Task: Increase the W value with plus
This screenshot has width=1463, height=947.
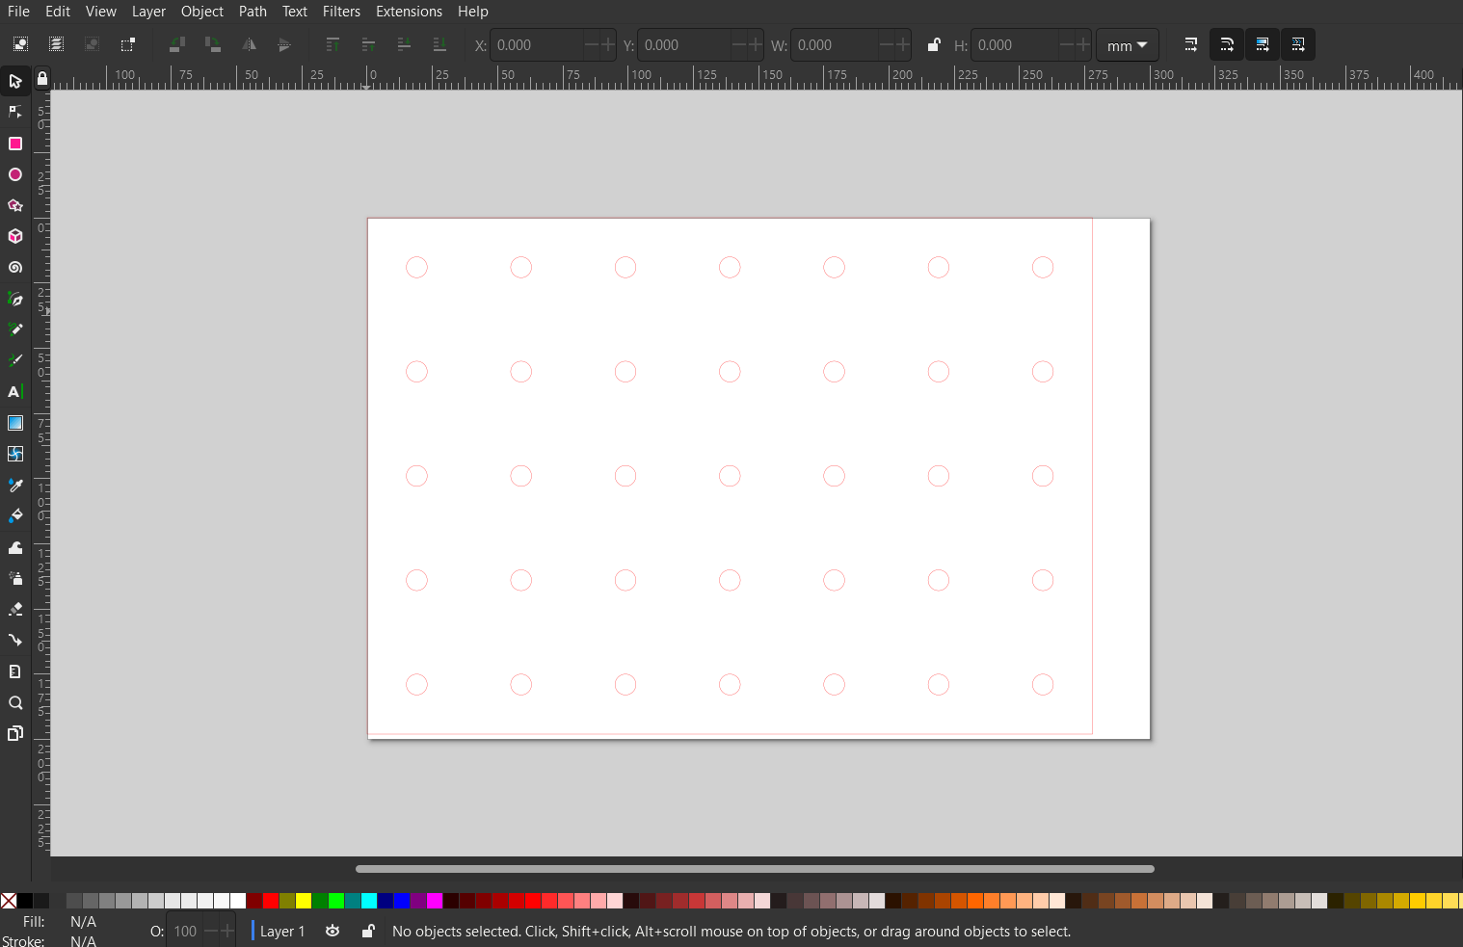Action: tap(902, 45)
